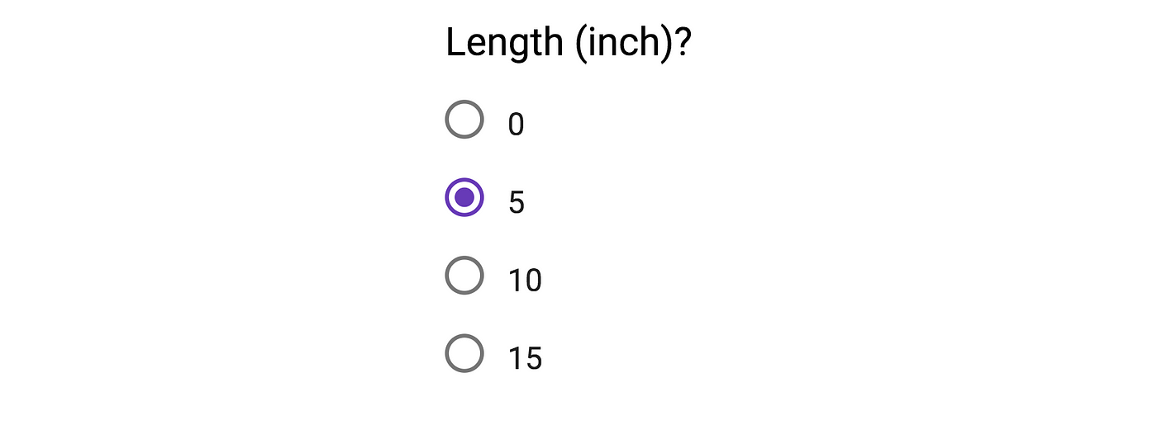The image size is (1157, 425).
Task: Set length to zero inches
Action: [x=464, y=120]
